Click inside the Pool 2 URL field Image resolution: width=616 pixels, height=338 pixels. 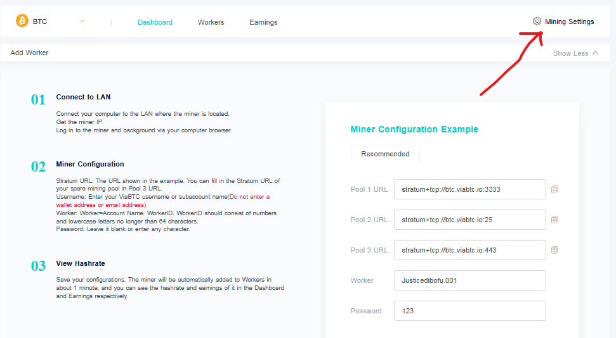pyautogui.click(x=469, y=220)
